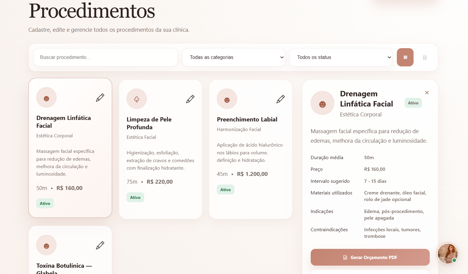
Task: Click the Contraindicações value text
Action: pos(392,233)
